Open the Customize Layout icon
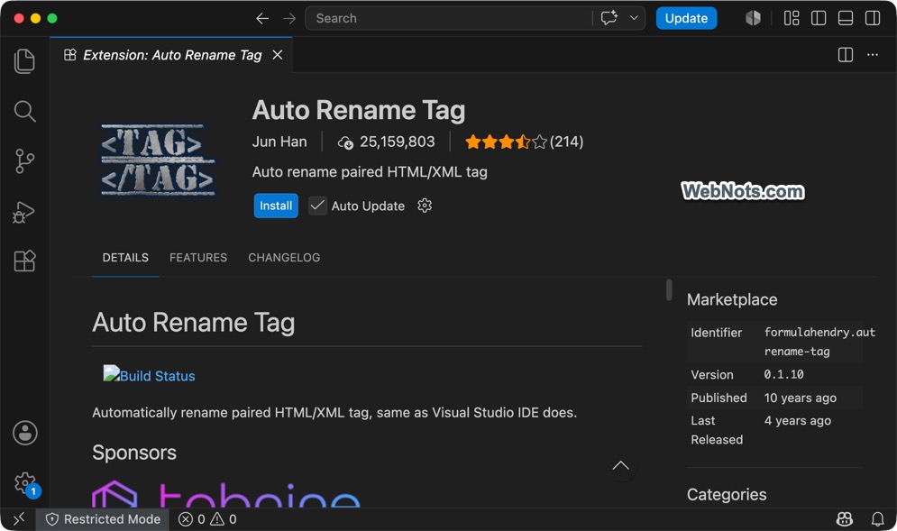897x531 pixels. pyautogui.click(x=792, y=18)
